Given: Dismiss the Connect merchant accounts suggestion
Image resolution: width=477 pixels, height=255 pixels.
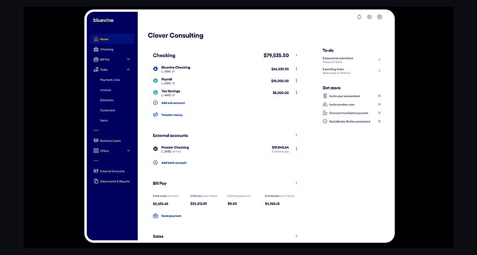Looking at the screenshot, I should 379,113.
